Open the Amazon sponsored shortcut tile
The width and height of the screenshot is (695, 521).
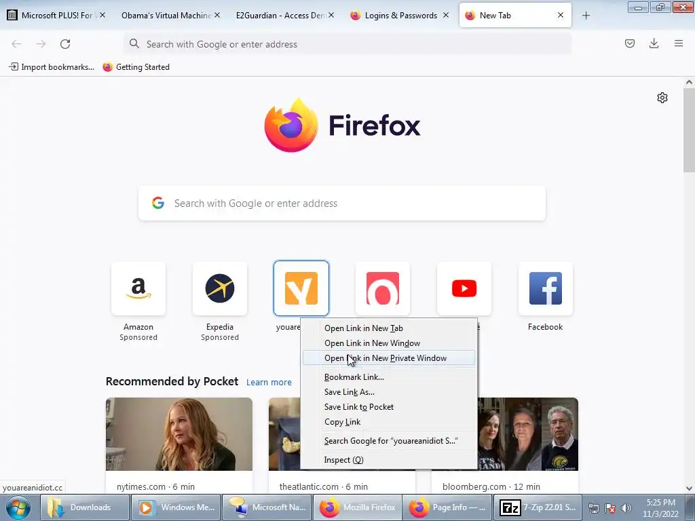coord(138,288)
